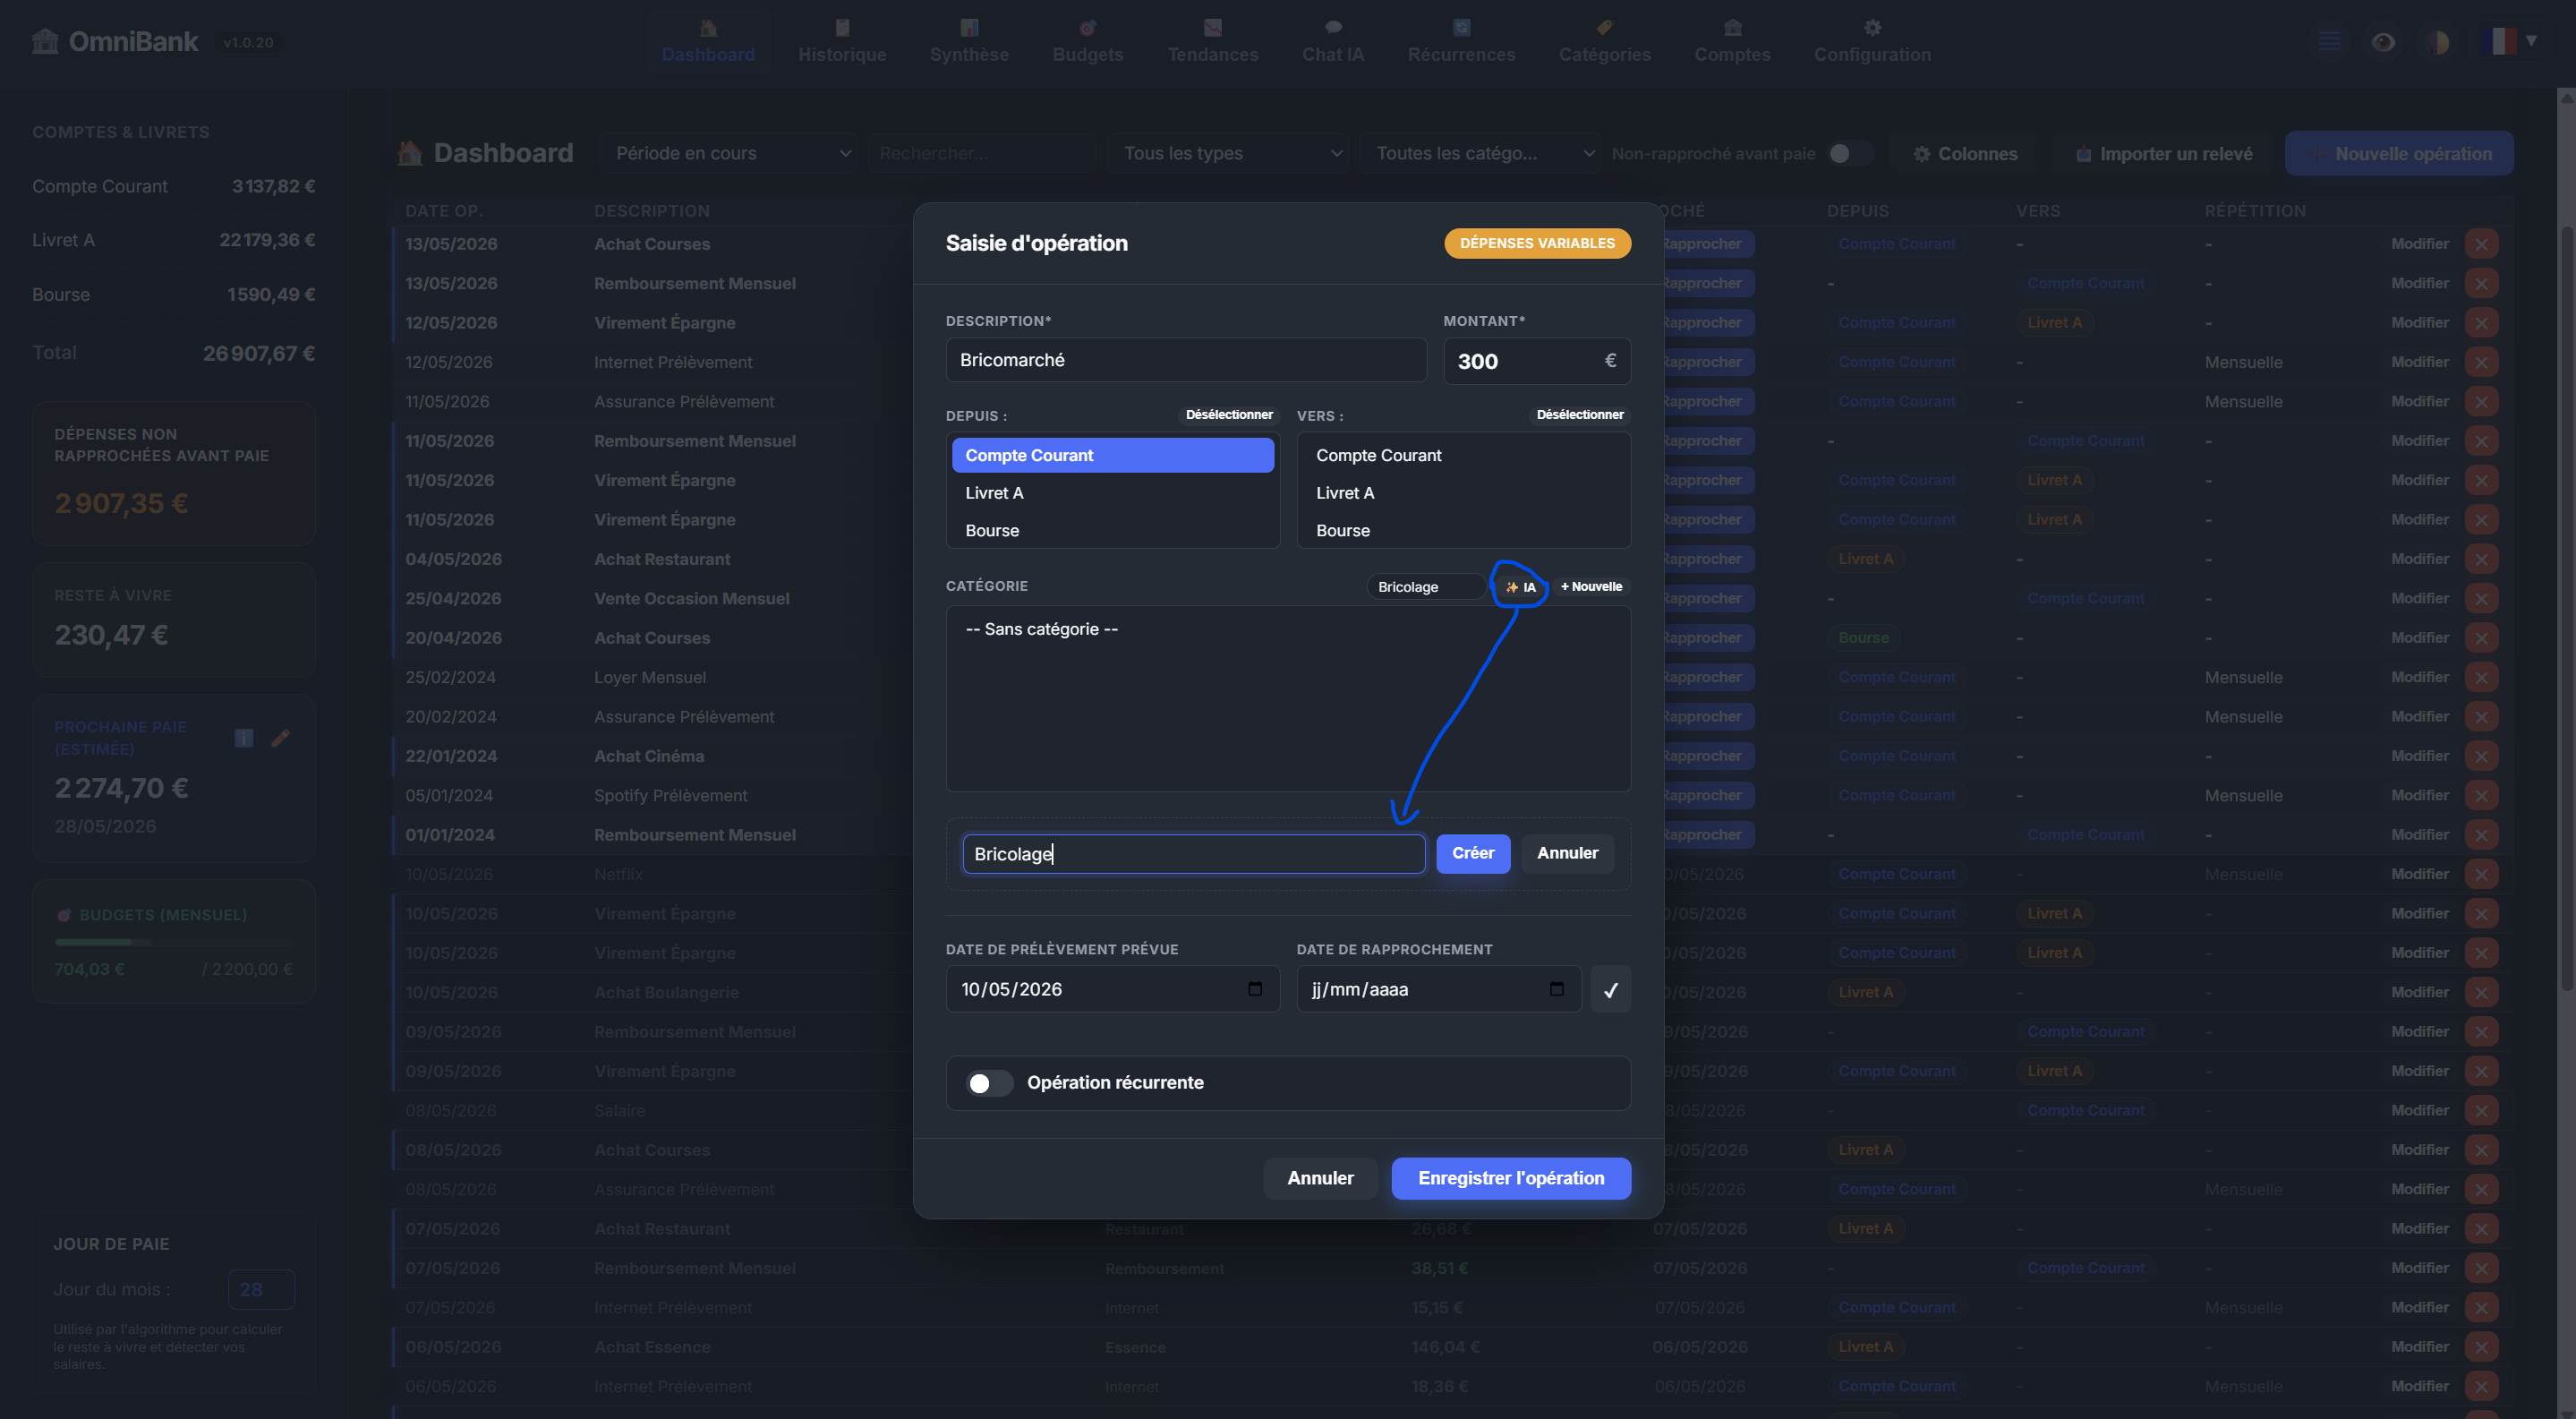Screen dimensions: 2576x1419
Task: Click the category search field beside IA
Action: 1426,587
